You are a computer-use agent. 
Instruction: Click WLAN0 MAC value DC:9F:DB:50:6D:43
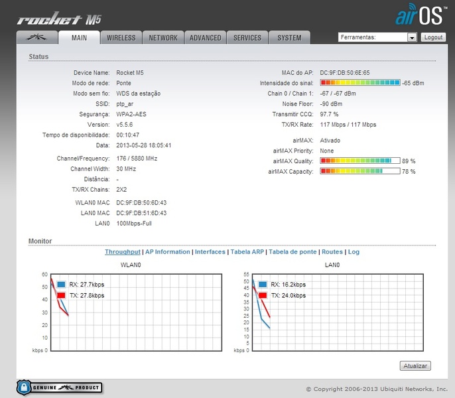(x=141, y=202)
